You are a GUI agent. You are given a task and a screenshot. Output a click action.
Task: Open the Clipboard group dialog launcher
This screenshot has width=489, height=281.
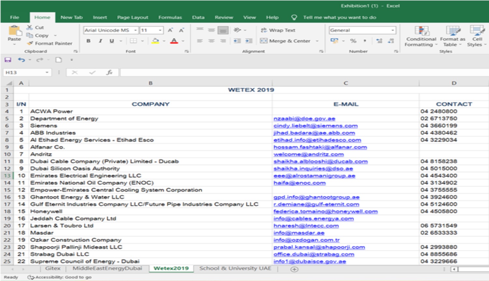76,51
